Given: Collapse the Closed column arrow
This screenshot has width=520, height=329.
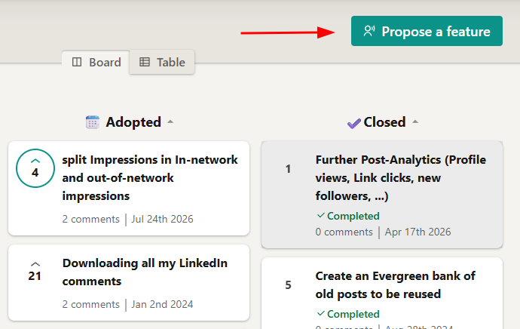Looking at the screenshot, I should [415, 121].
